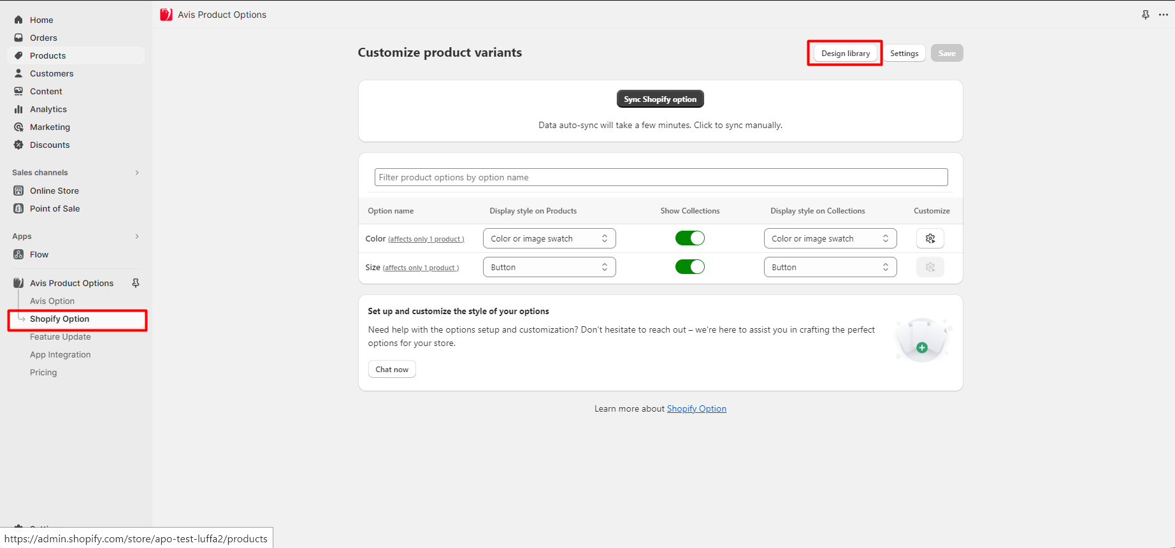This screenshot has width=1175, height=548.
Task: Expand the Sales channels section chevron
Action: [x=137, y=173]
